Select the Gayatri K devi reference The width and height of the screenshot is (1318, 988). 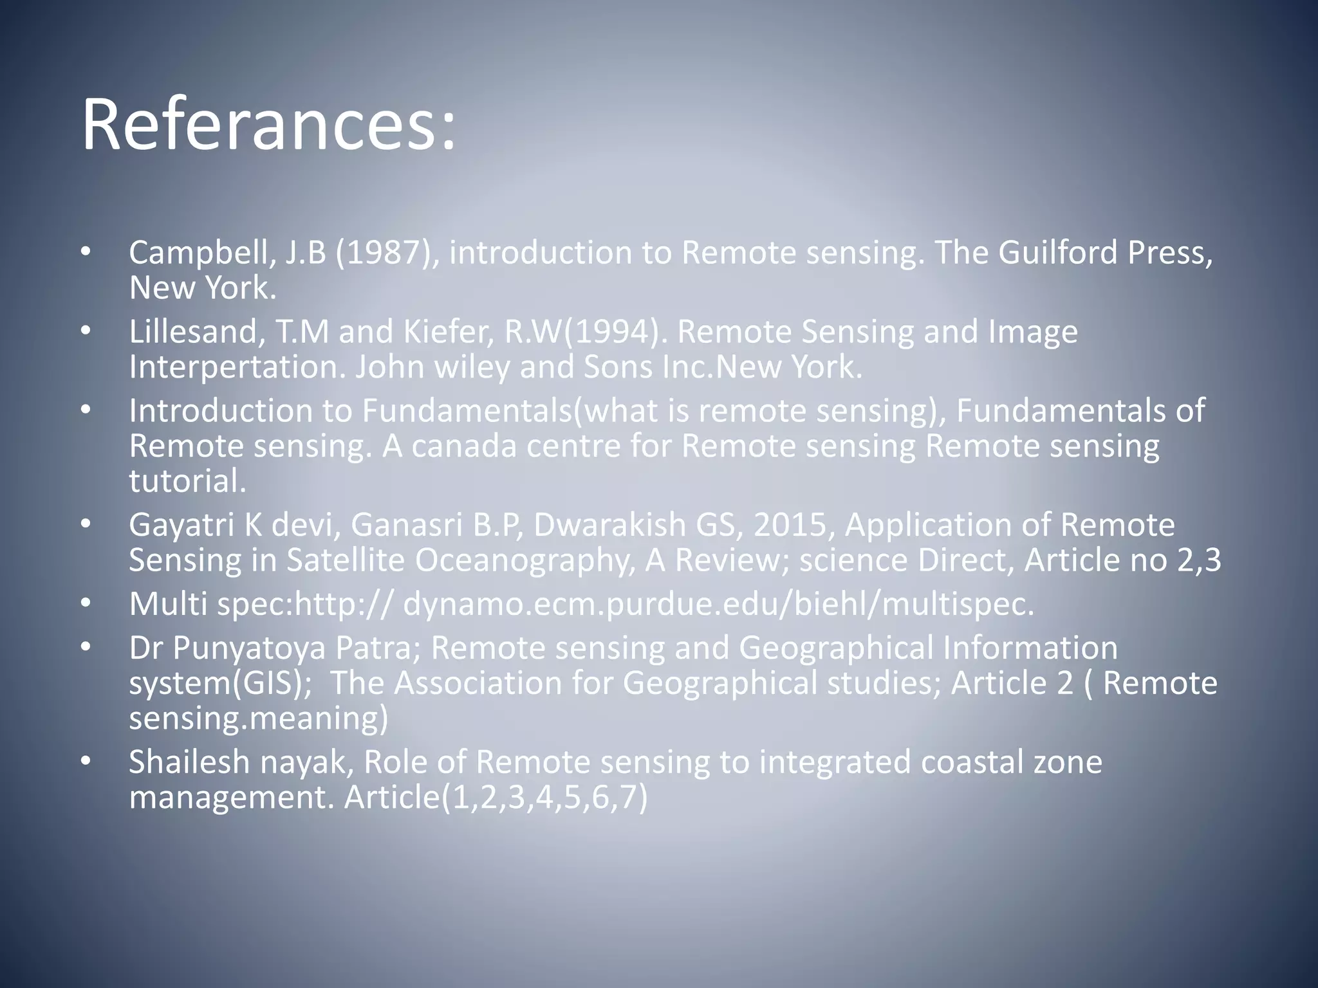tap(674, 542)
